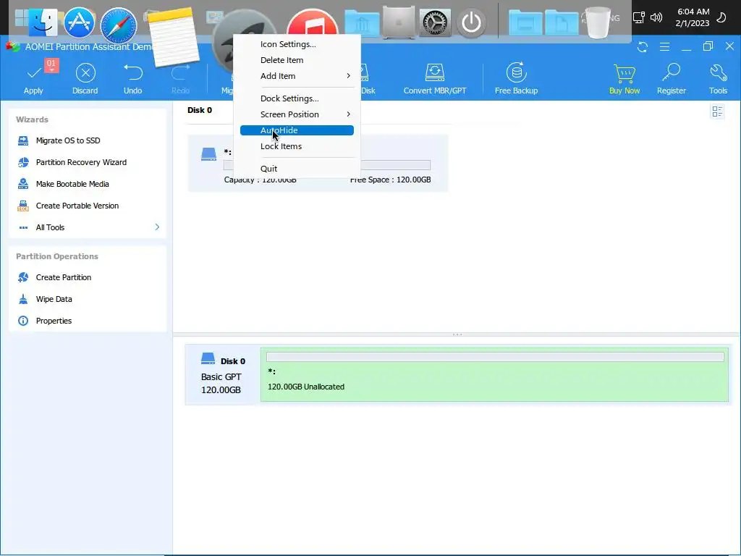Open Music icon in dock

pyautogui.click(x=312, y=22)
